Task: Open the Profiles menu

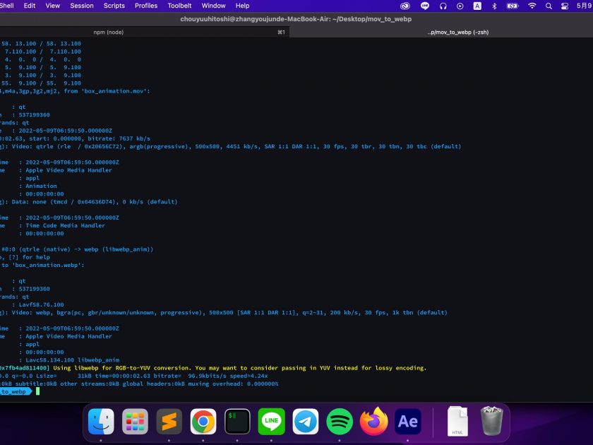Action: [146, 6]
